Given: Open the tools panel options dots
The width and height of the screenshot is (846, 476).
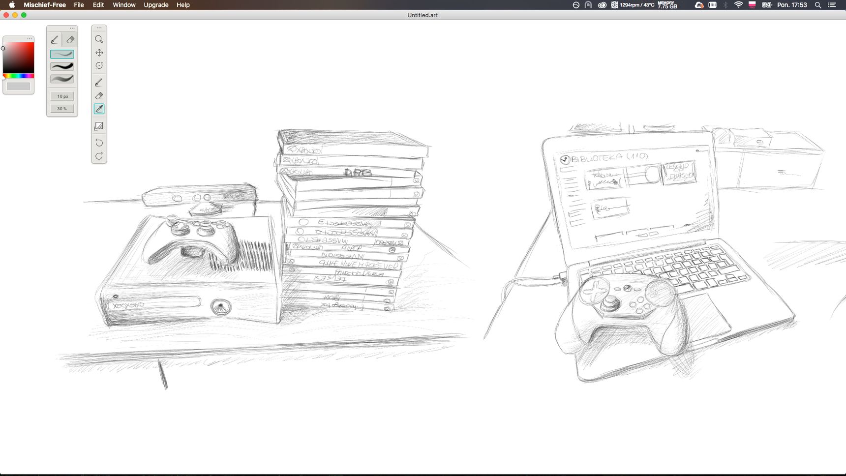Looking at the screenshot, I should click(x=99, y=28).
